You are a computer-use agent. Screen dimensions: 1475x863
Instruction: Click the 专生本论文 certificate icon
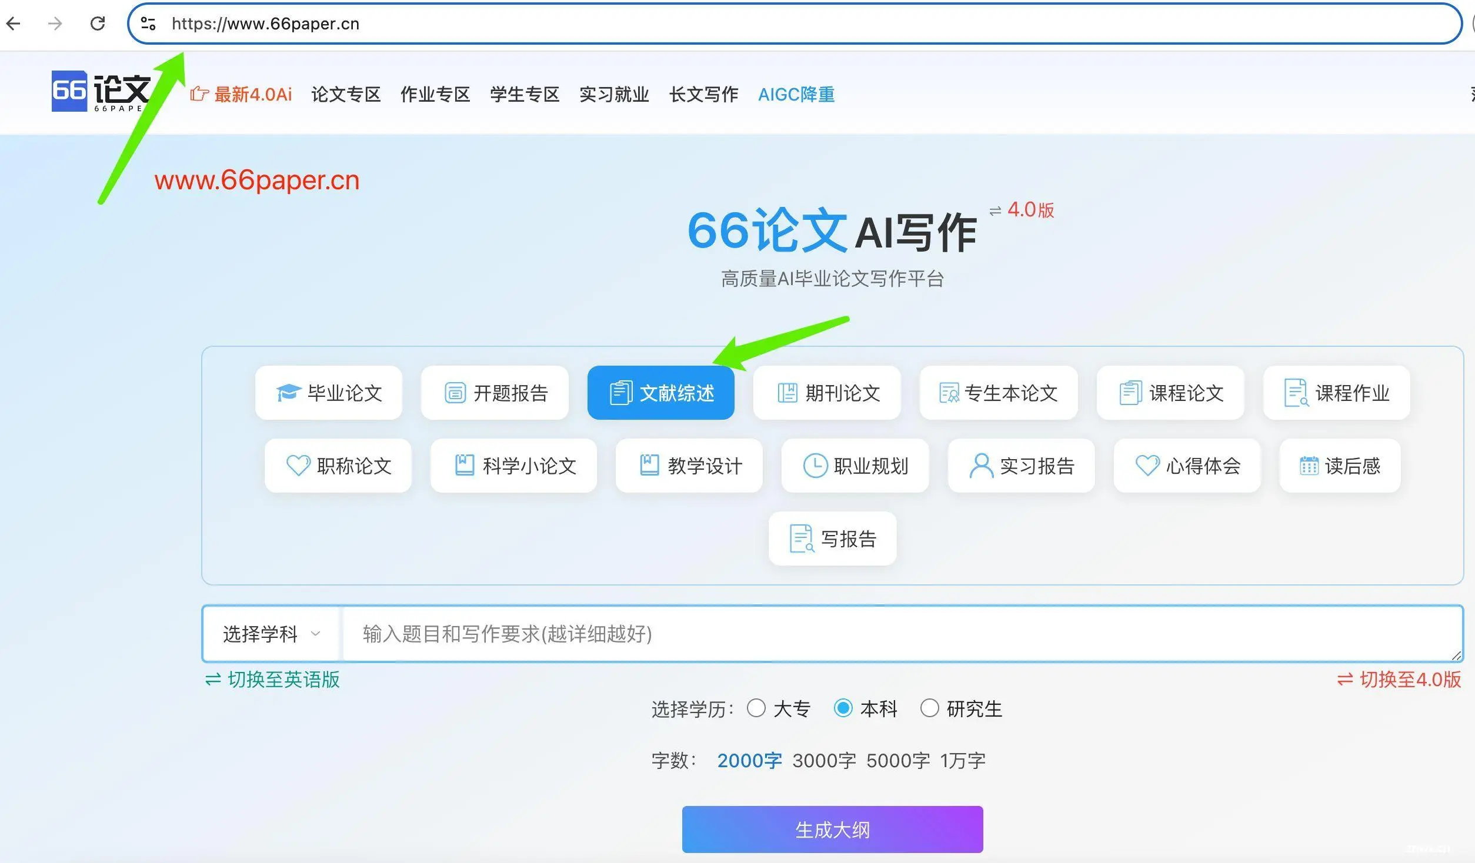tap(949, 393)
